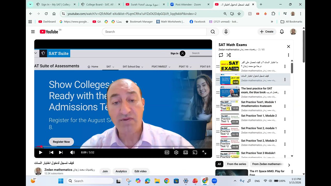
Task: Click the Create button
Action: (267, 32)
